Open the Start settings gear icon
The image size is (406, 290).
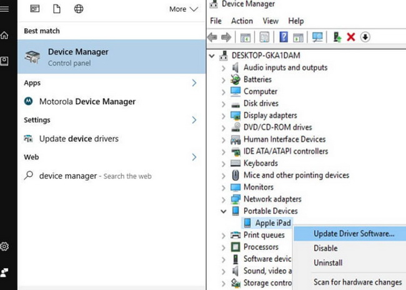click(5, 246)
